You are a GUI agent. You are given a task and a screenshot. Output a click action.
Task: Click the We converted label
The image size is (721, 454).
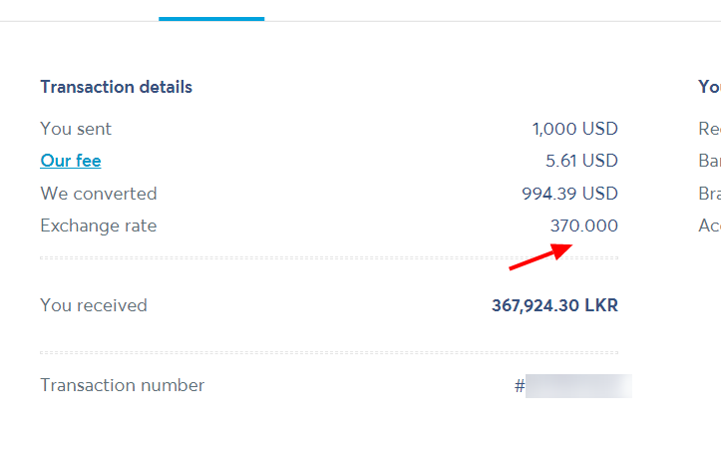tap(99, 194)
